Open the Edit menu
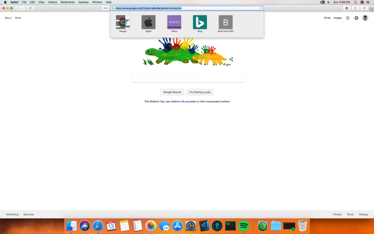 [x=33, y=2]
